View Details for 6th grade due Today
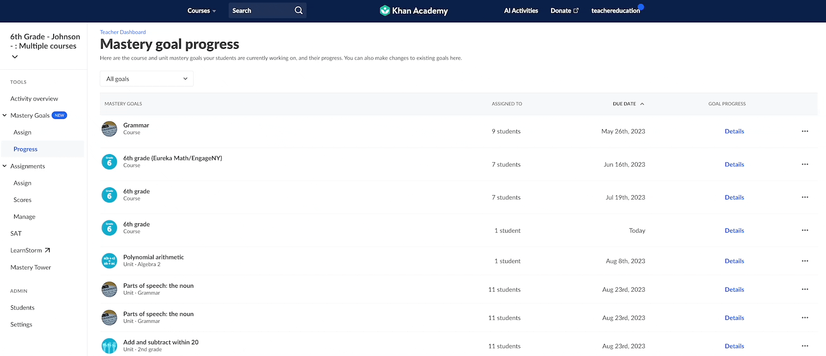 [x=734, y=231]
